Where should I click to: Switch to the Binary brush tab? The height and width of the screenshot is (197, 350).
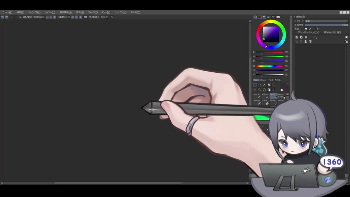point(263,80)
